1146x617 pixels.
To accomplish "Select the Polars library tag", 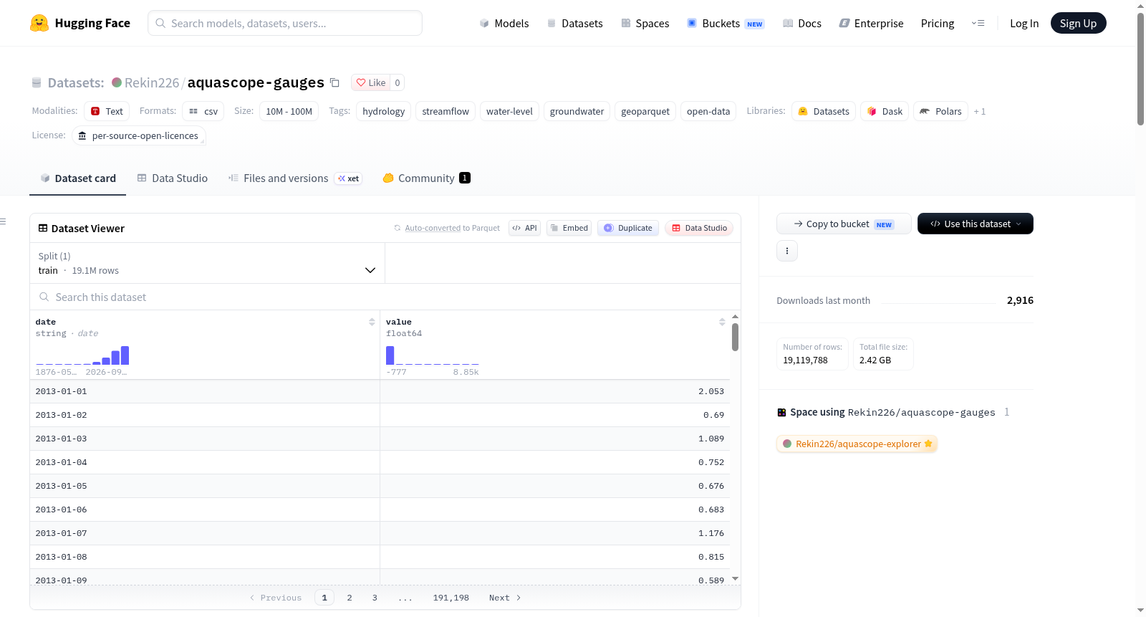I will (940, 111).
